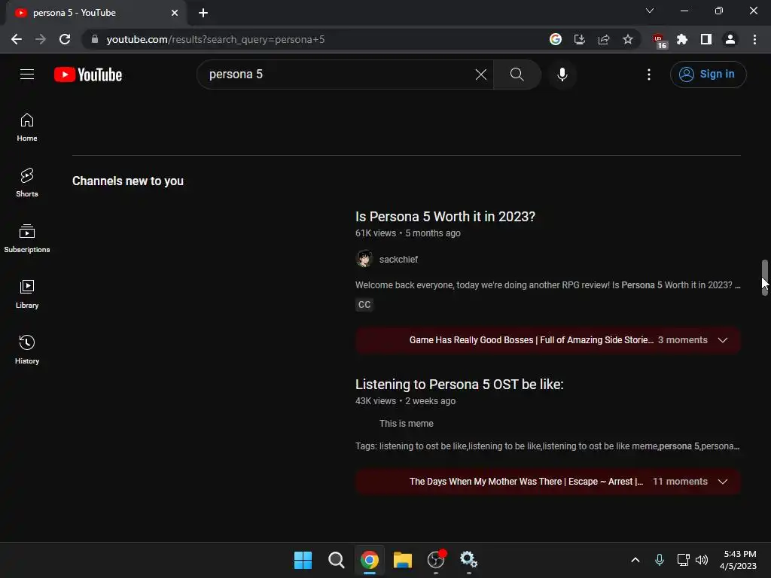Open the YouTube hamburger guide menu

[x=27, y=75]
